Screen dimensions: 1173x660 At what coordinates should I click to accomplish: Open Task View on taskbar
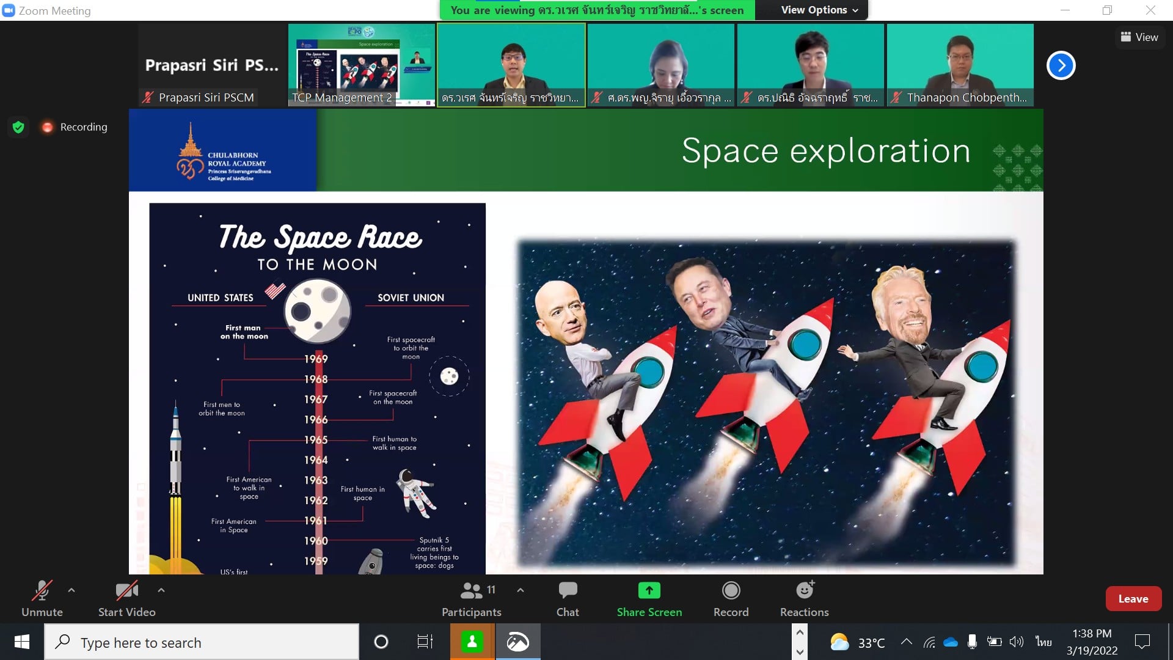click(425, 642)
